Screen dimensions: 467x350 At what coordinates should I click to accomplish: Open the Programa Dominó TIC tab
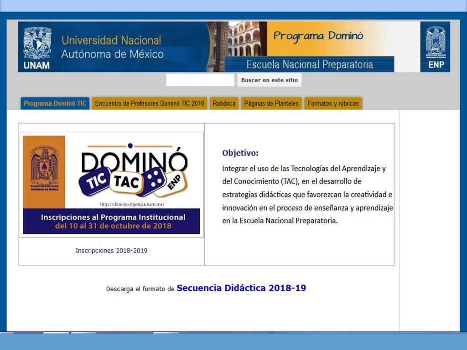55,103
